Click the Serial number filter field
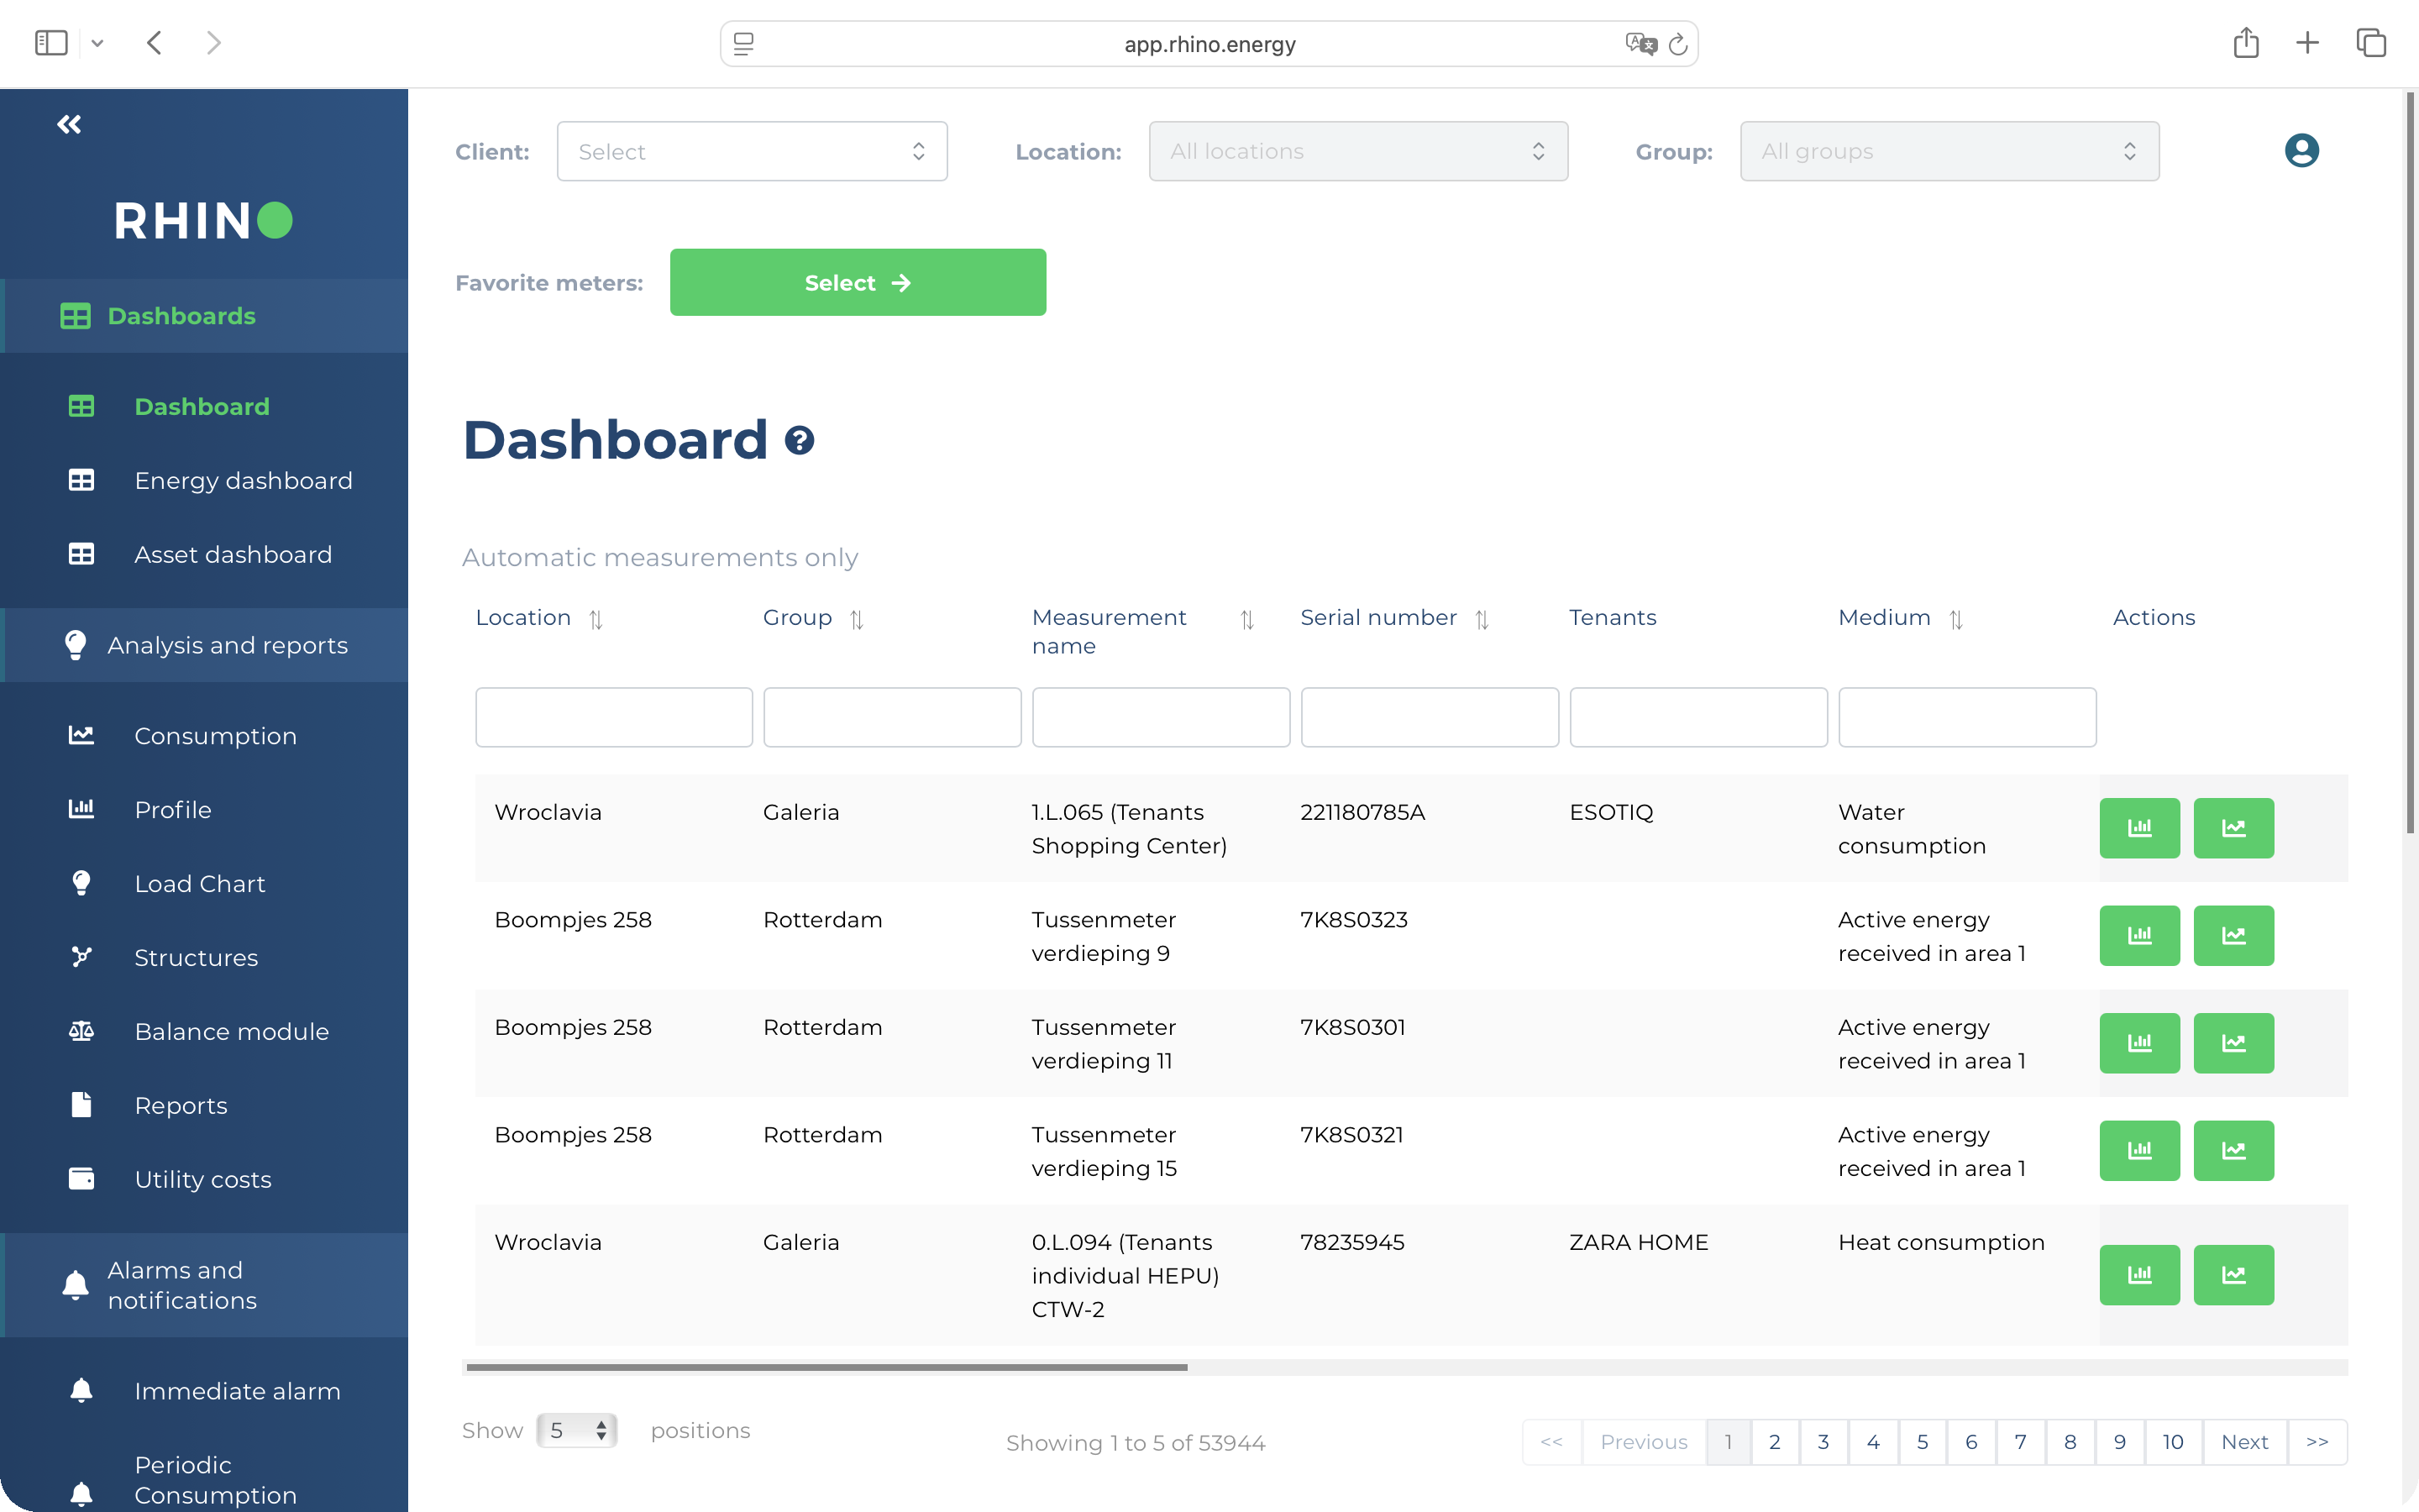The height and width of the screenshot is (1512, 2419). pos(1430,717)
